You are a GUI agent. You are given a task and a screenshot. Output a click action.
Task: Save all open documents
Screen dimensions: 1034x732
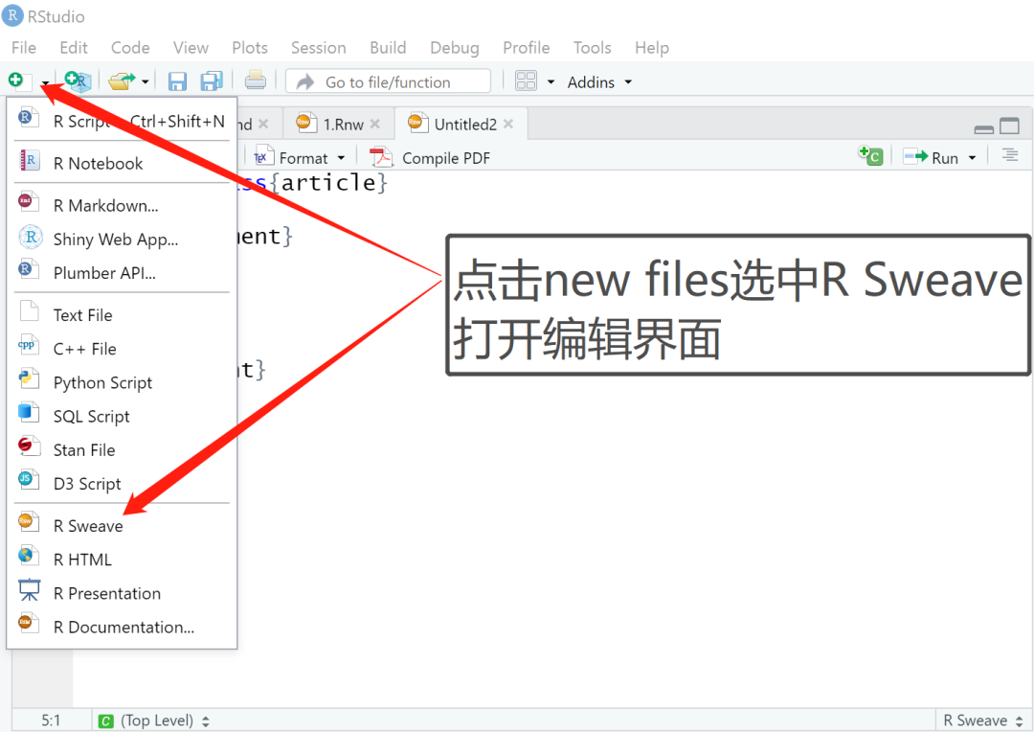[x=211, y=80]
